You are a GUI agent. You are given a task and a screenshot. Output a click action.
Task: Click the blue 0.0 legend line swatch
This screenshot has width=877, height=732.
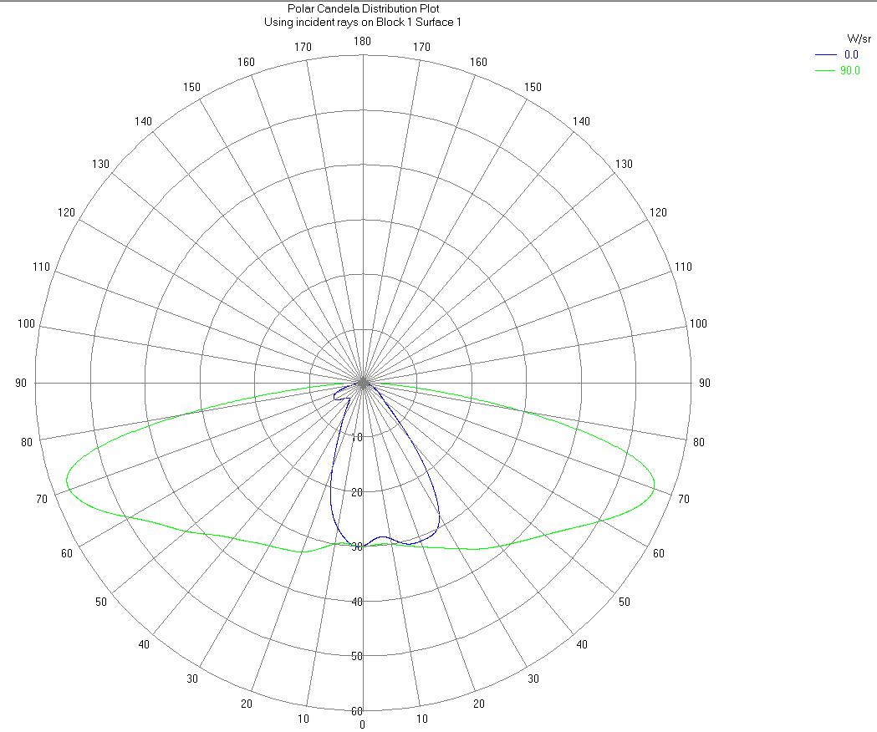click(x=825, y=55)
